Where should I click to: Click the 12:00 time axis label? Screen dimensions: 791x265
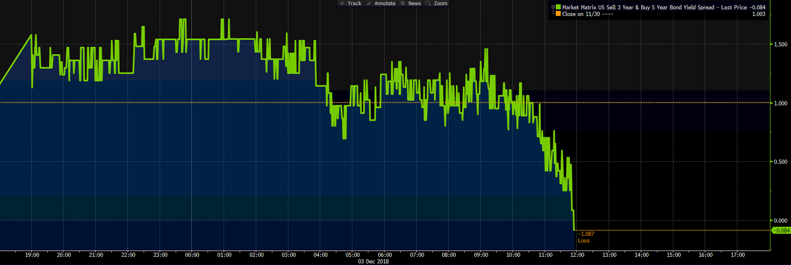coord(577,255)
